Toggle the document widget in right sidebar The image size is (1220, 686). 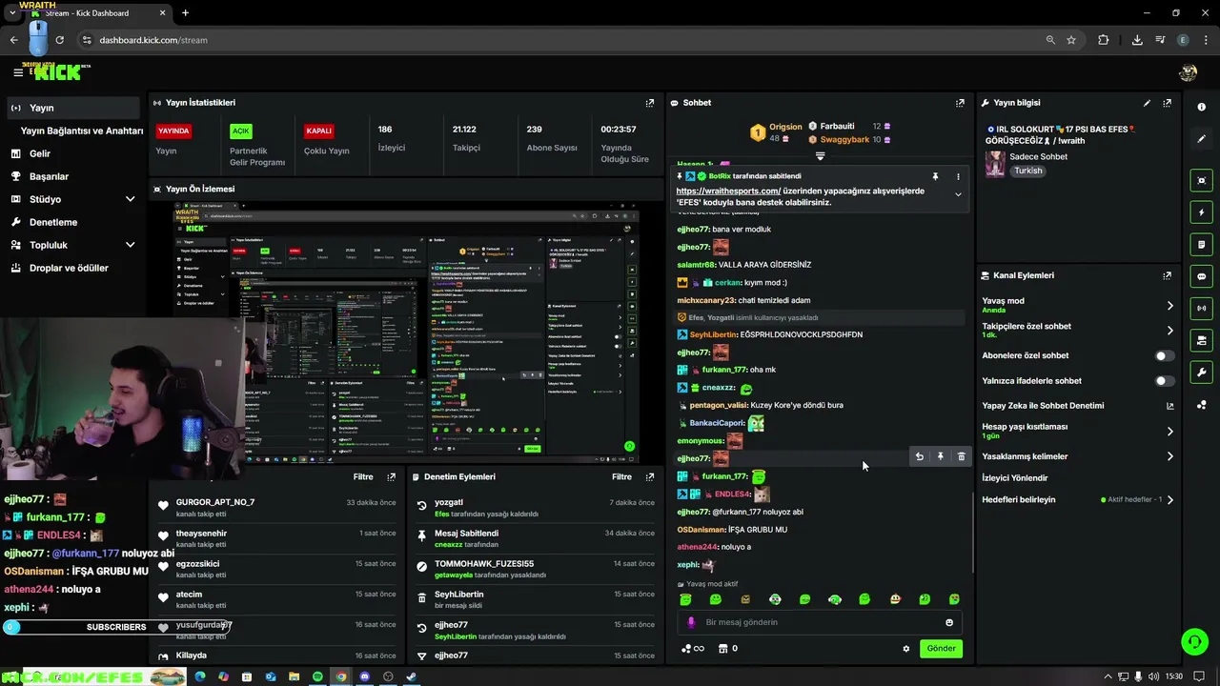1201,245
